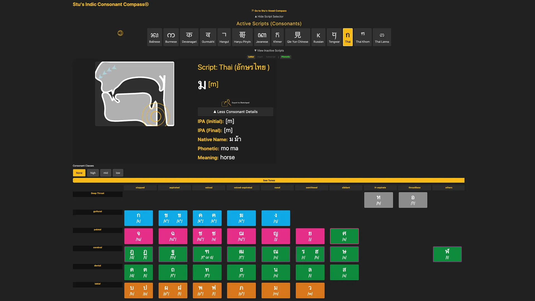
Task: Click the mouth articulation diagram
Action: 135,94
